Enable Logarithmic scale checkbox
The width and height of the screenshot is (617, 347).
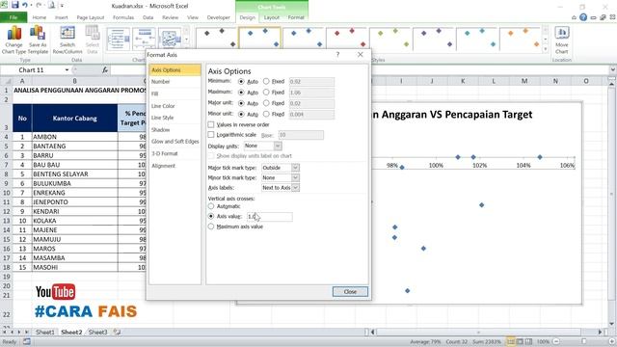(211, 135)
